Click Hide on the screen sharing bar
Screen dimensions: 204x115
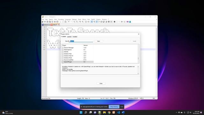pos(122,107)
